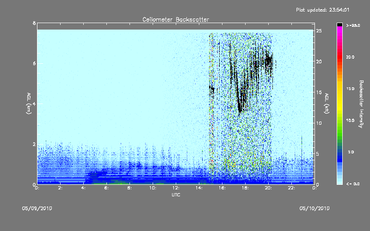Select the UTC x-axis label
Screen dimensions: 370x231
pos(176,195)
